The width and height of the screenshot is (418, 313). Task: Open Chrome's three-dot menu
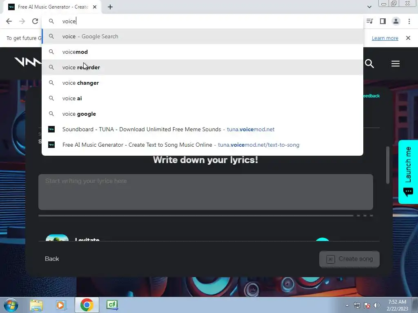409,21
